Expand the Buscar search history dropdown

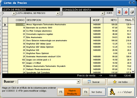click(78, 82)
